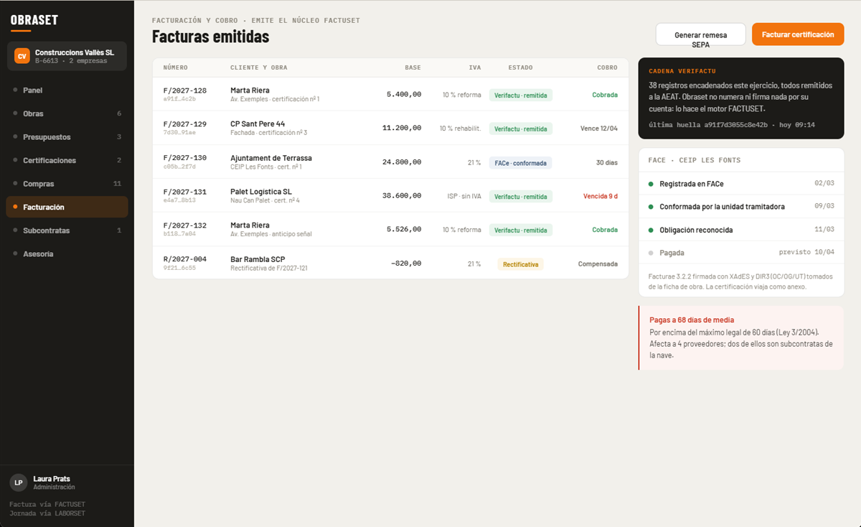
Task: Click Bar Rambla SCP client name
Action: click(x=258, y=259)
